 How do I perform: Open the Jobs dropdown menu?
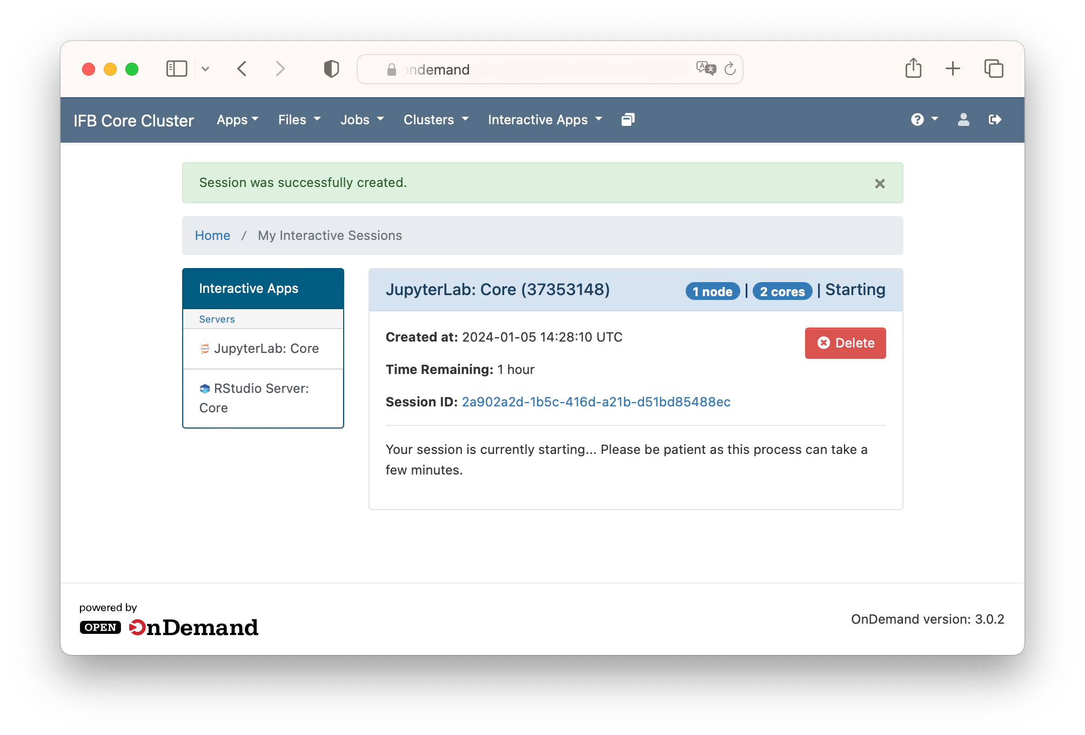click(362, 120)
